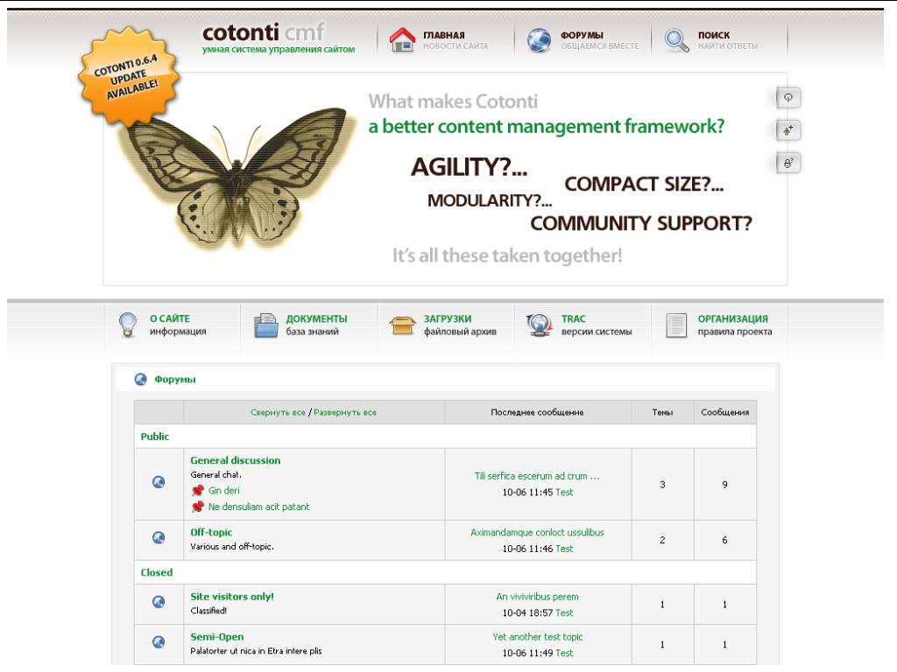The width and height of the screenshot is (897, 672).
Task: Click user Test in General discussion row
Action: coord(564,492)
